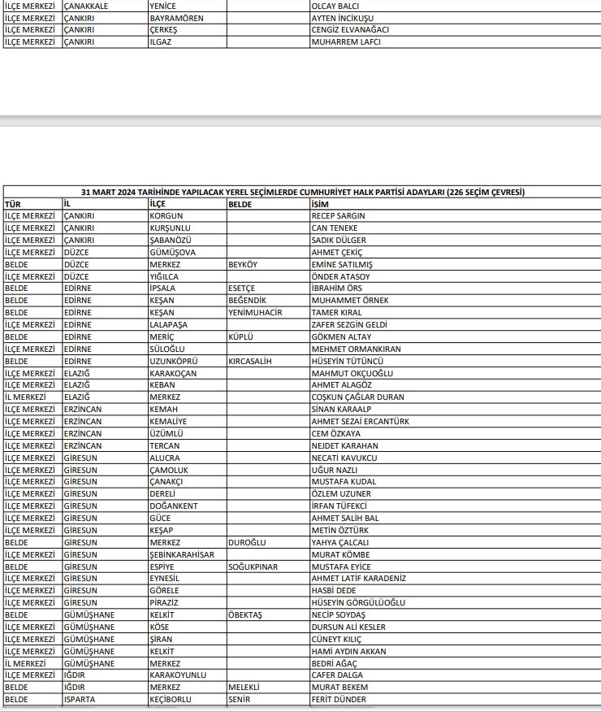This screenshot has height=712, width=601.
Task: Click the town cell SENİR
Action: [x=239, y=700]
